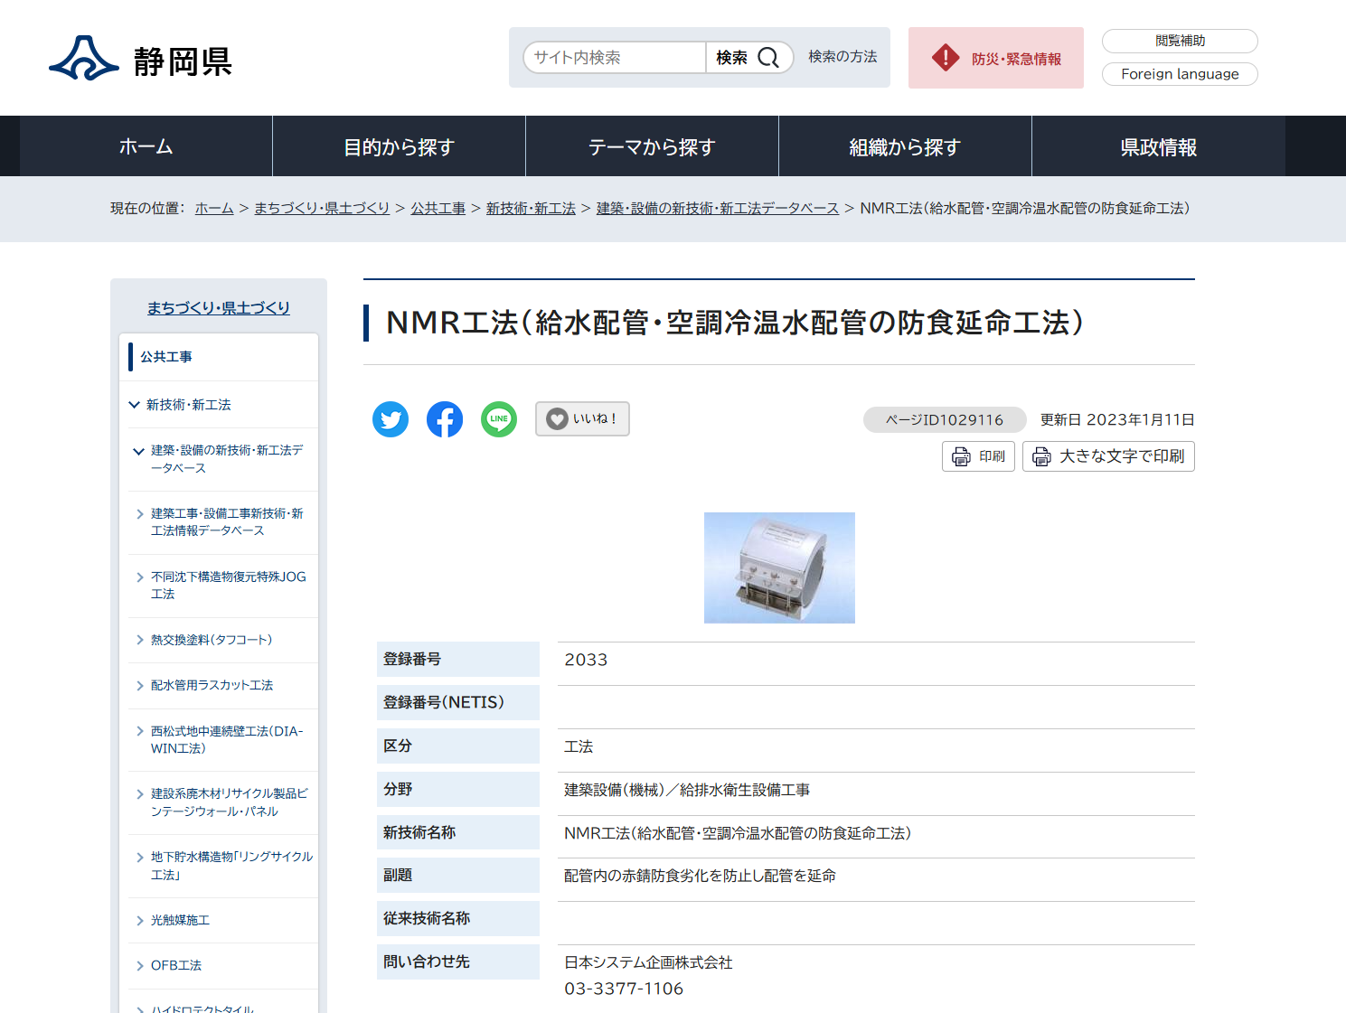Share the page via the LINE icon
The image size is (1346, 1013).
(498, 419)
